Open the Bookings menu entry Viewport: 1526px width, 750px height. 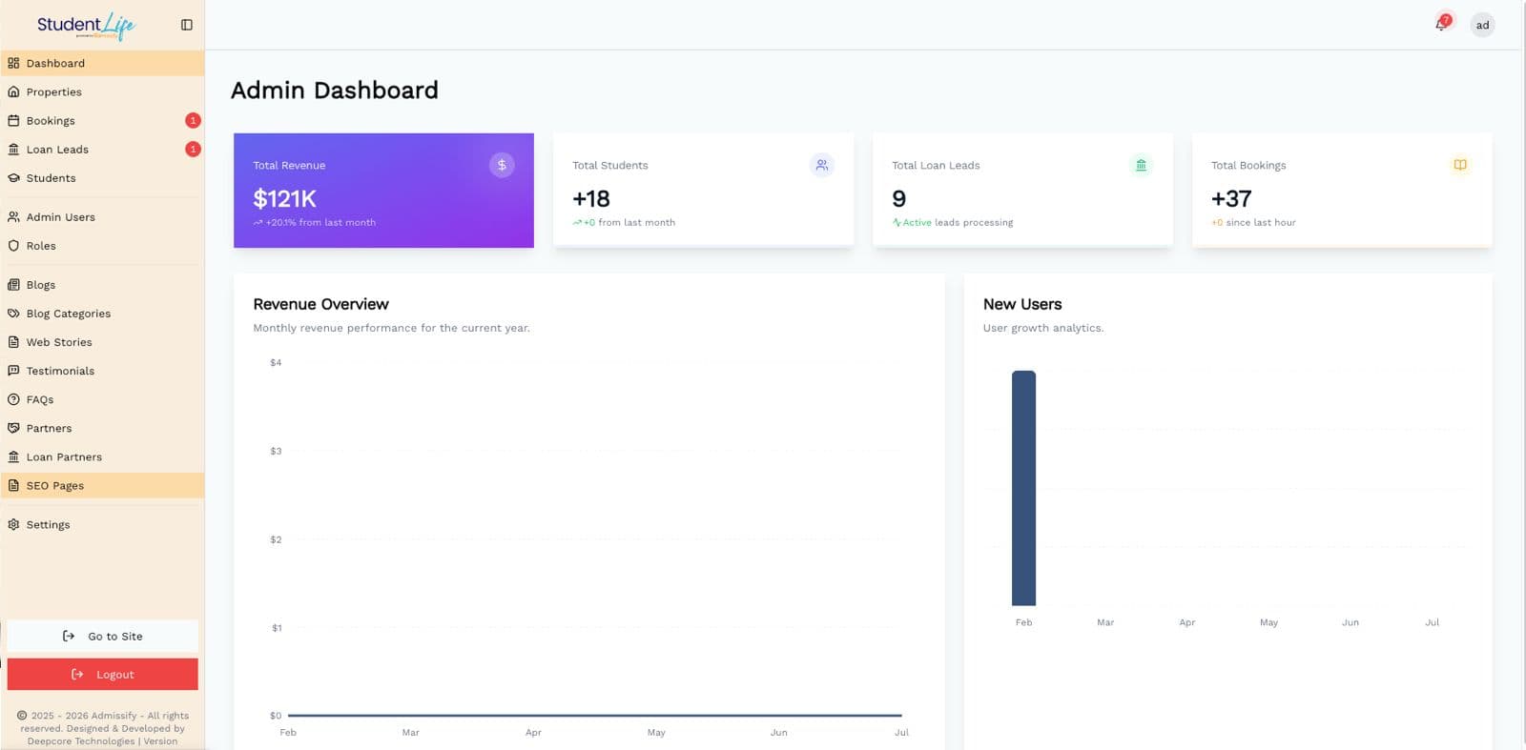pos(102,120)
